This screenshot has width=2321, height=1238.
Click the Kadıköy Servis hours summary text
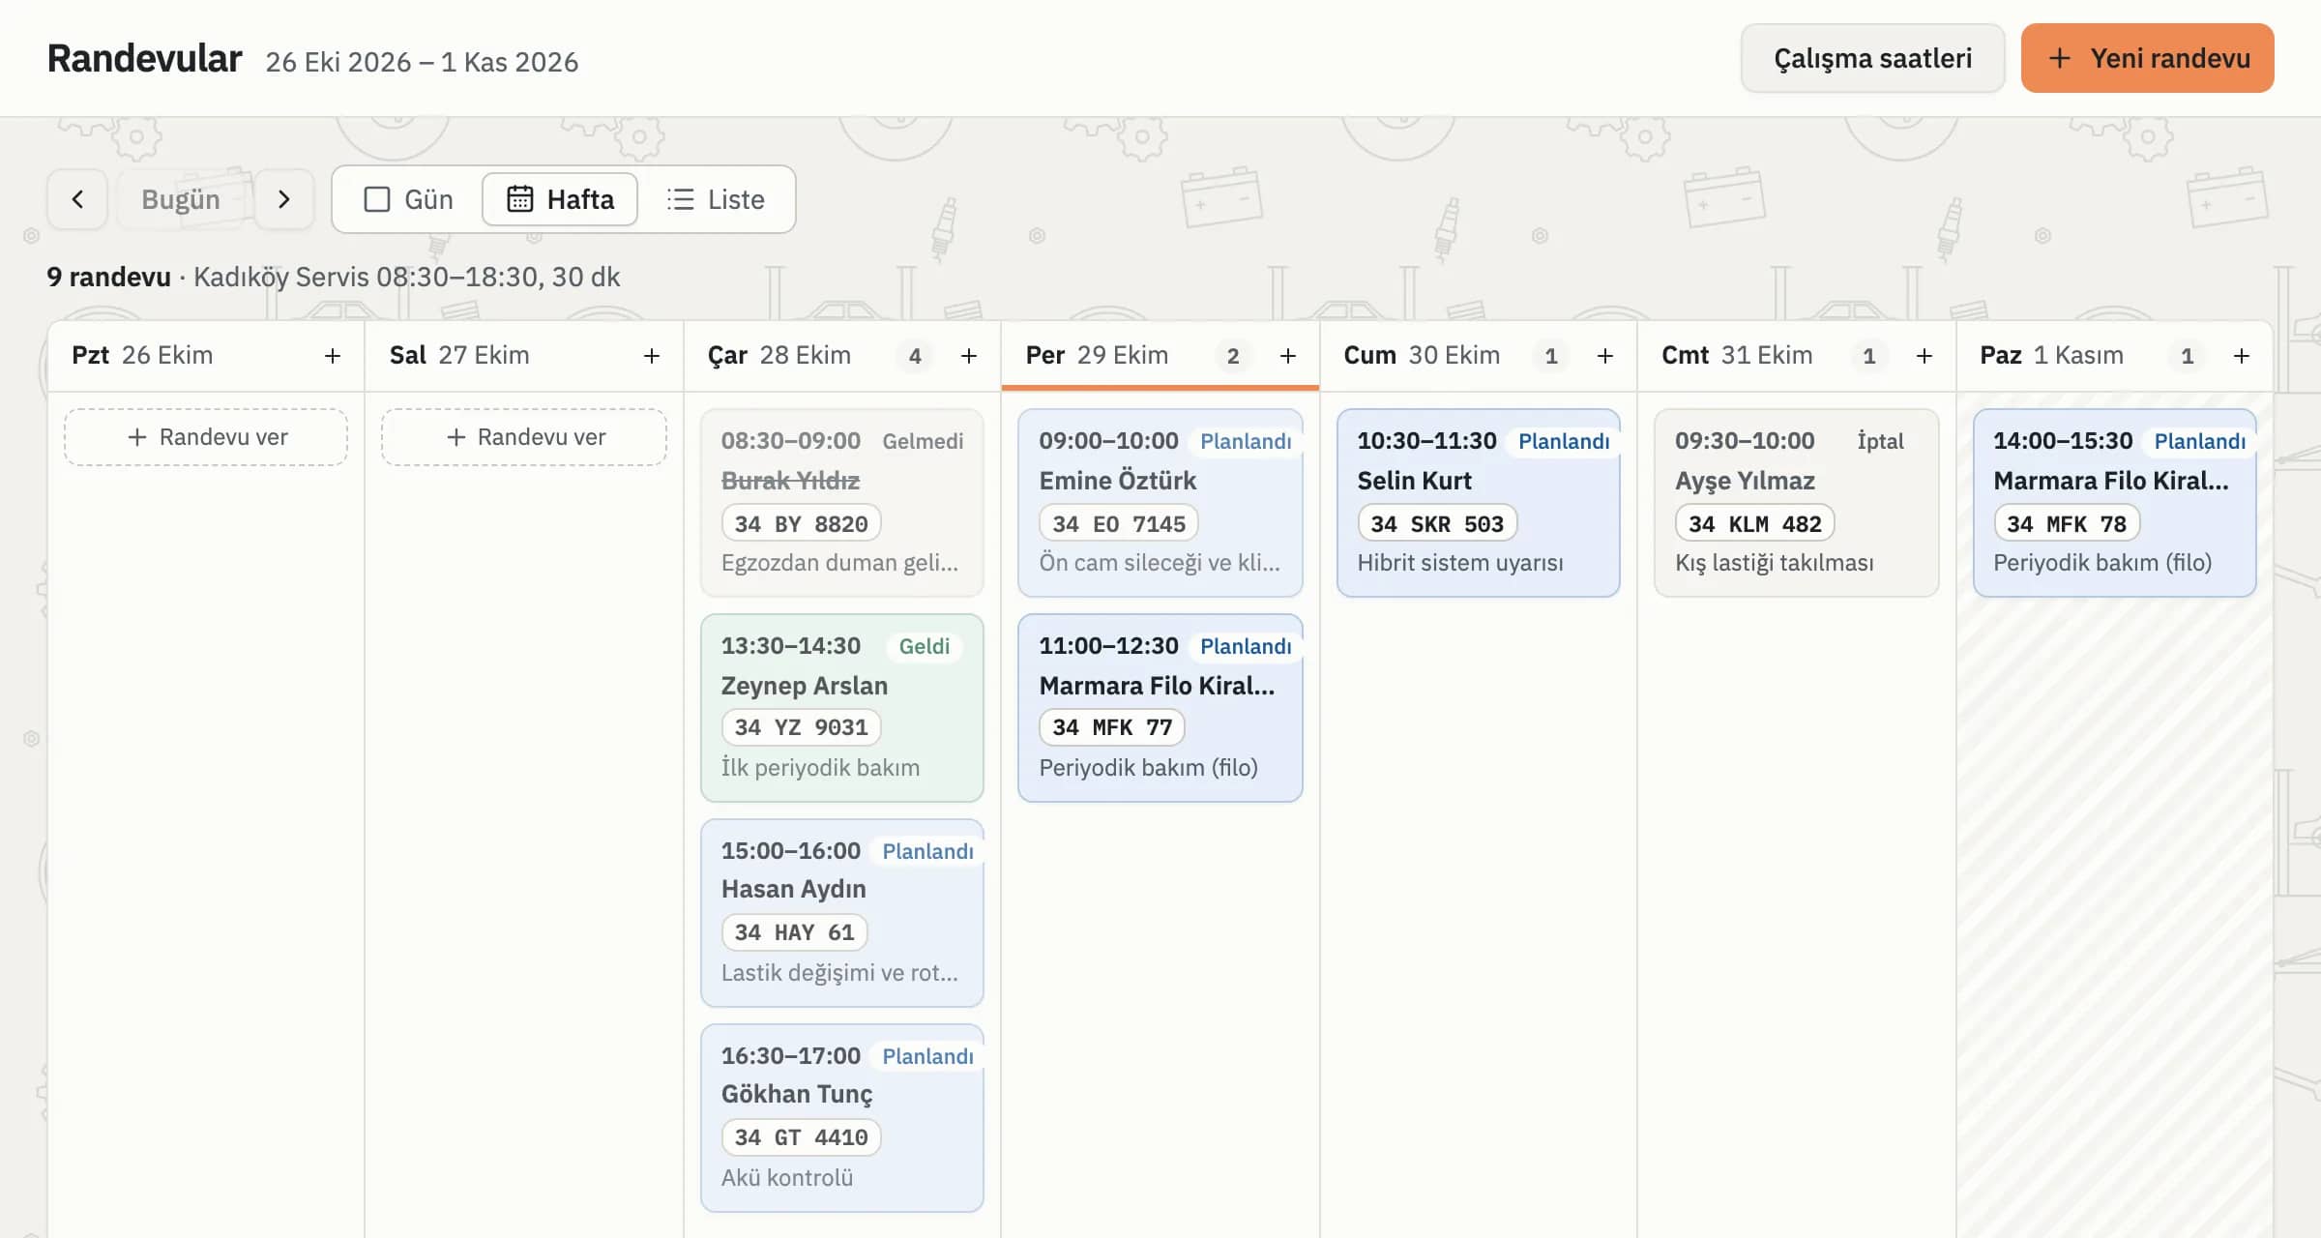[x=406, y=277]
